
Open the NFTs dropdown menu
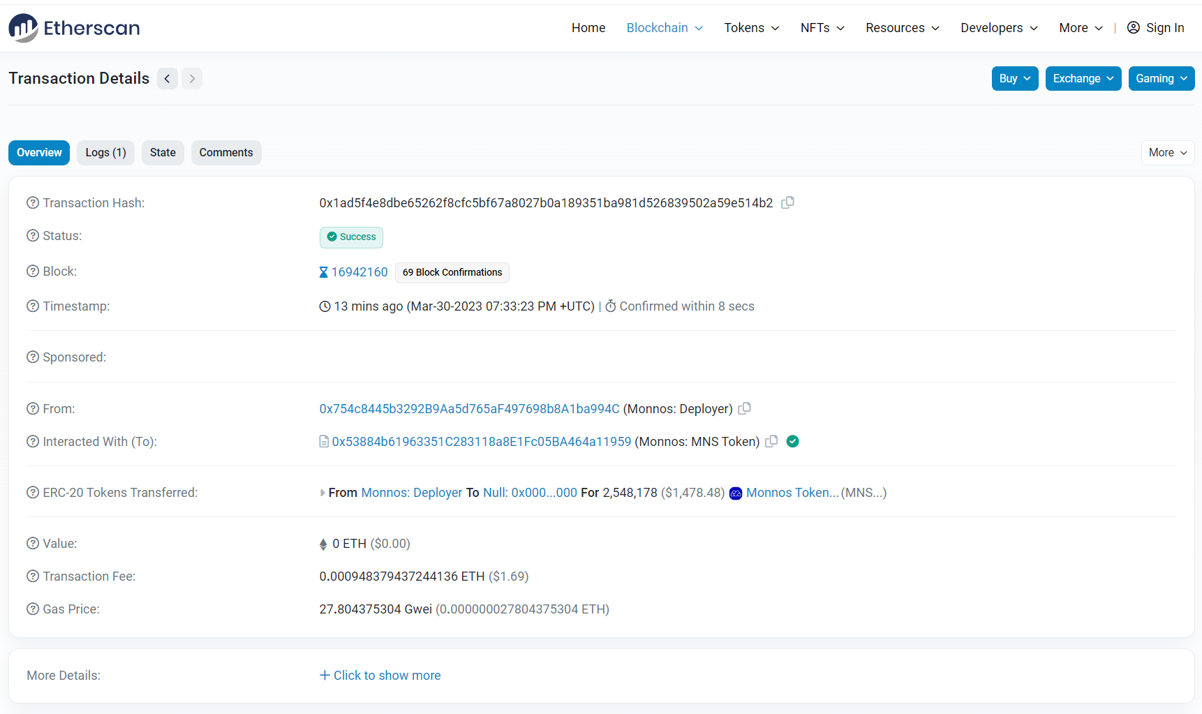point(822,28)
